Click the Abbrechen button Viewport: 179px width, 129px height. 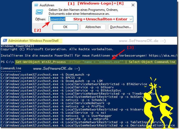coord(93,27)
